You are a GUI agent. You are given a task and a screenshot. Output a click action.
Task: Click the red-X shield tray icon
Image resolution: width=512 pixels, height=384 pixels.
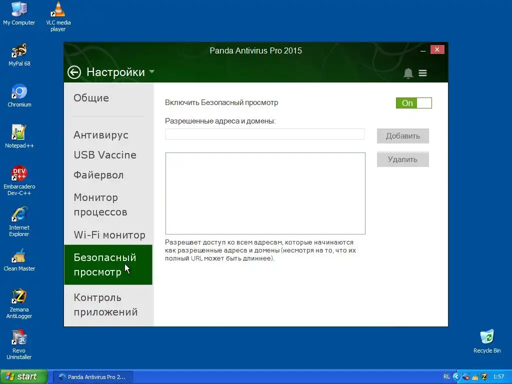[466, 377]
